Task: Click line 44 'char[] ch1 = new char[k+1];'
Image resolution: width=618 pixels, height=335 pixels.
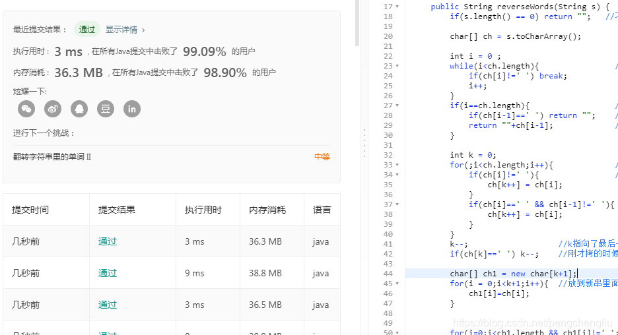Action: coord(513,274)
